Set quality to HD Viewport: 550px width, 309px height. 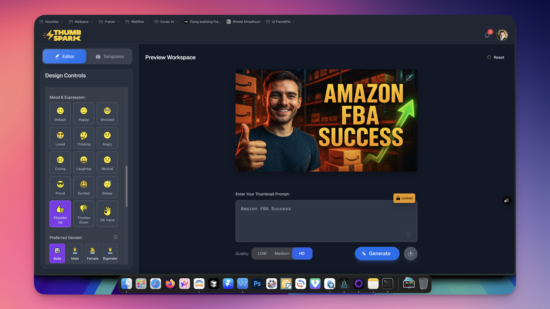tap(302, 253)
